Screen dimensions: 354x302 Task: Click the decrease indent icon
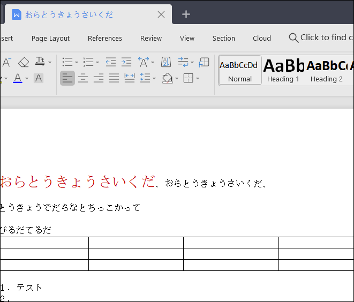pyautogui.click(x=111, y=62)
